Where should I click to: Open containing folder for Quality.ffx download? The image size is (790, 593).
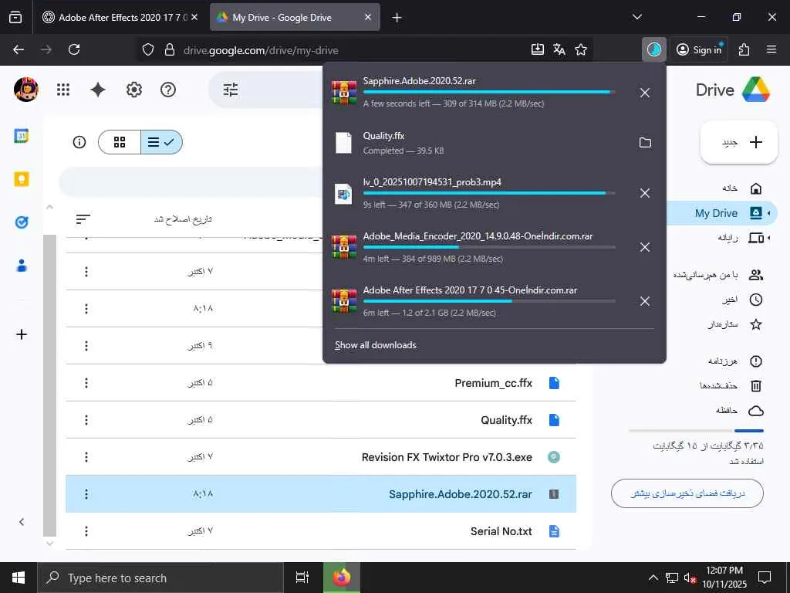tap(645, 143)
